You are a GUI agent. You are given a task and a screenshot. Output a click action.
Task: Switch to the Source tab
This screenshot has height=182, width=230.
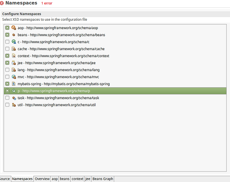5,179
